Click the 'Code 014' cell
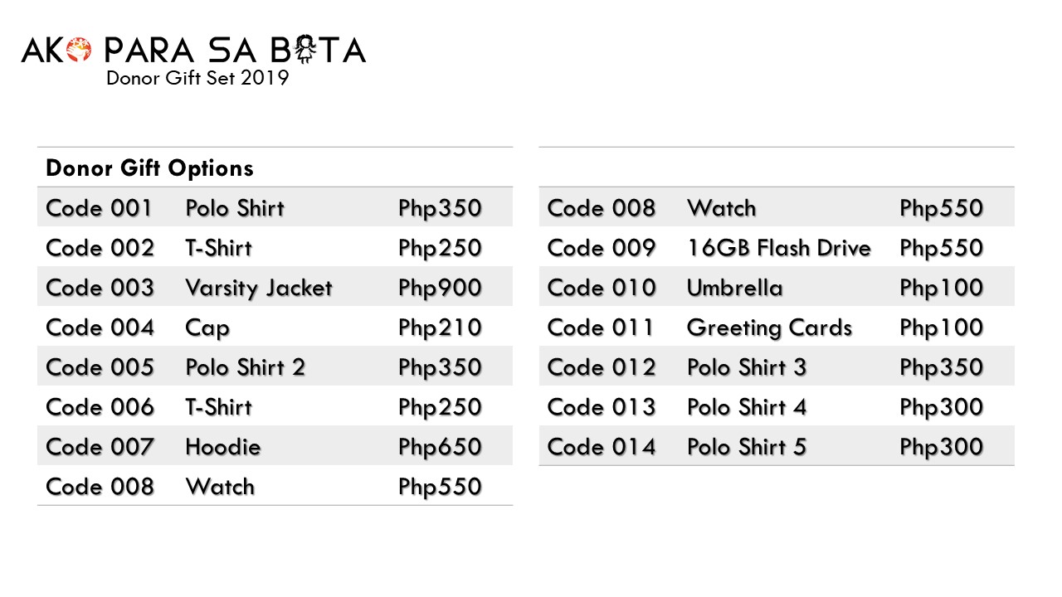The width and height of the screenshot is (1062, 597). (x=602, y=447)
